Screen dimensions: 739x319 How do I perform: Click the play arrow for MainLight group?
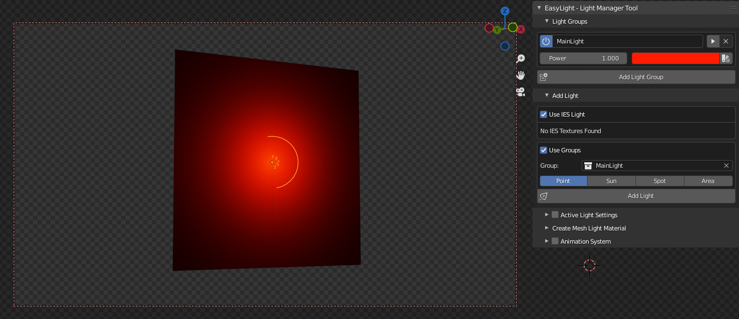713,41
